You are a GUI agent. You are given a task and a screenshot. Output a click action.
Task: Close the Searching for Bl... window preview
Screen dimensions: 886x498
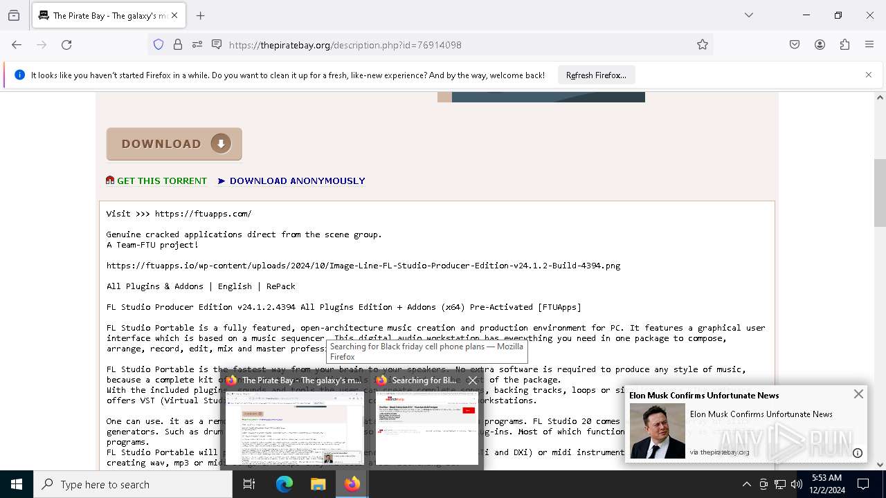(x=473, y=380)
